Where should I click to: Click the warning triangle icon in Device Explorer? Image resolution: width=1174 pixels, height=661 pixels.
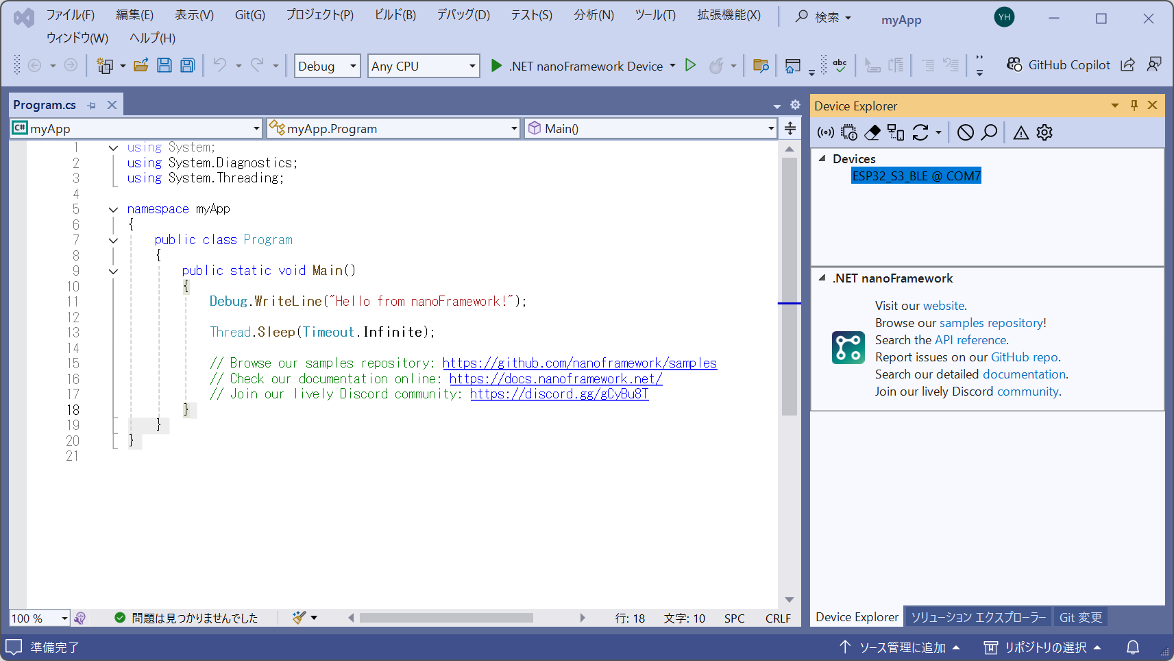[1021, 132]
